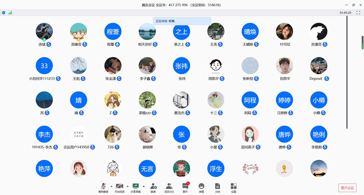Image resolution: width=364 pixels, height=195 pixels.
Task: Start screen sharing (共享屏幕)
Action: point(136,186)
